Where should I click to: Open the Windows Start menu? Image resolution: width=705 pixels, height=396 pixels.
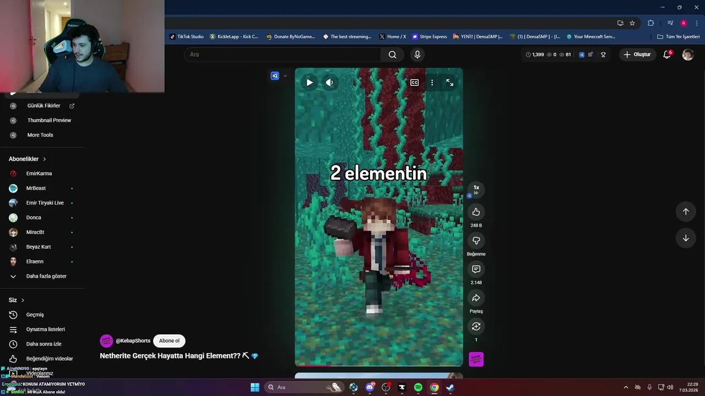(255, 387)
